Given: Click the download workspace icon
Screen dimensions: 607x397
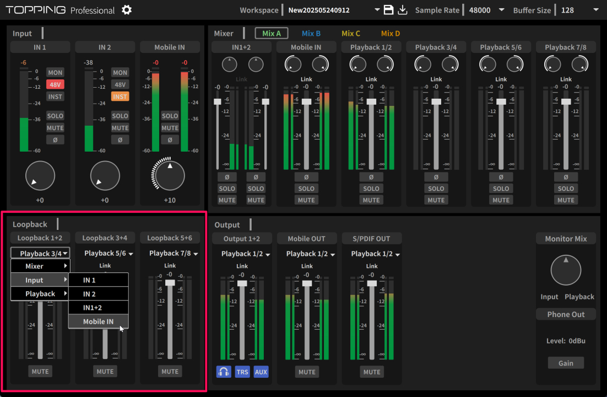Looking at the screenshot, I should coord(403,10).
